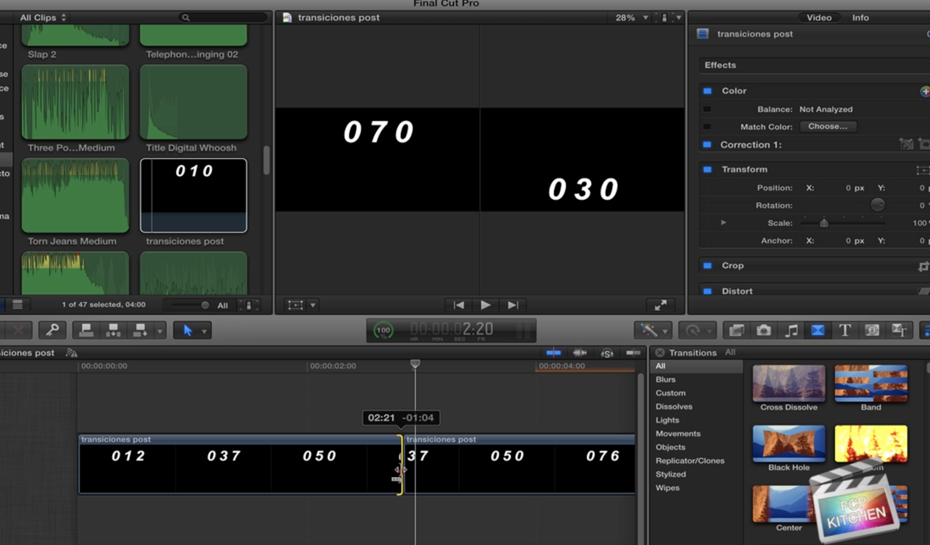
Task: Toggle audio soloing in the timeline
Action: coord(606,352)
